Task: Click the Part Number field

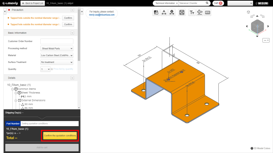Action: click(x=49, y=123)
